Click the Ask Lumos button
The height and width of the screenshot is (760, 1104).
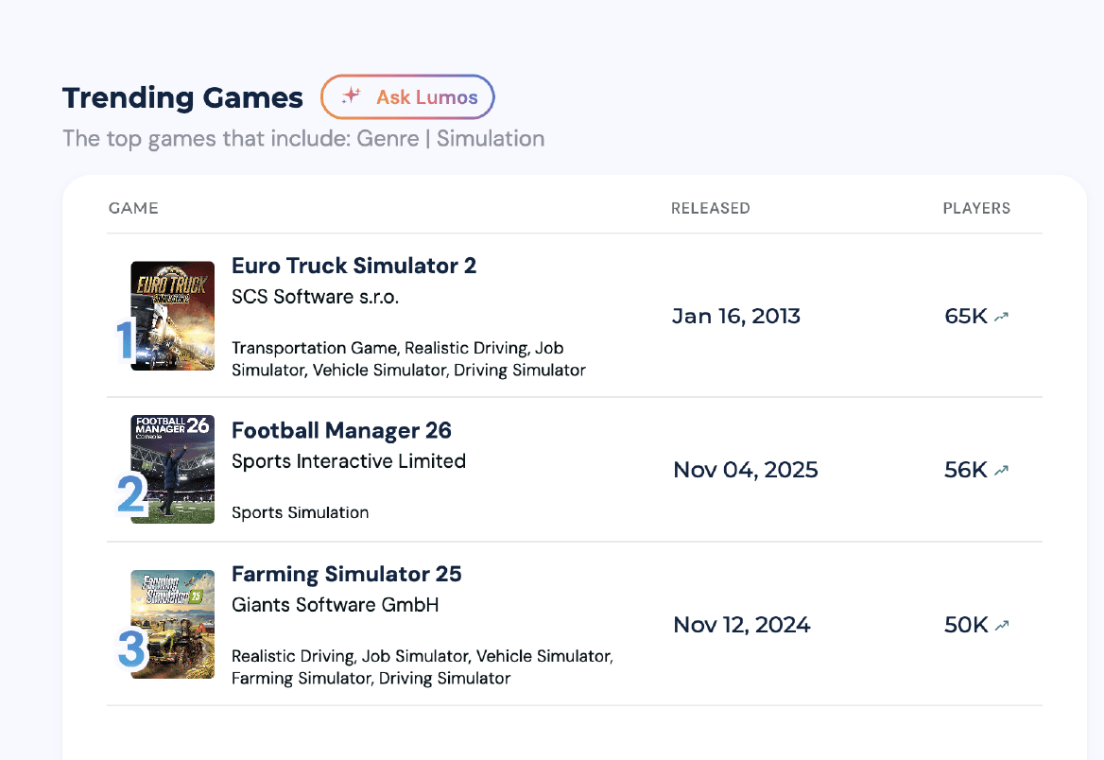point(407,97)
